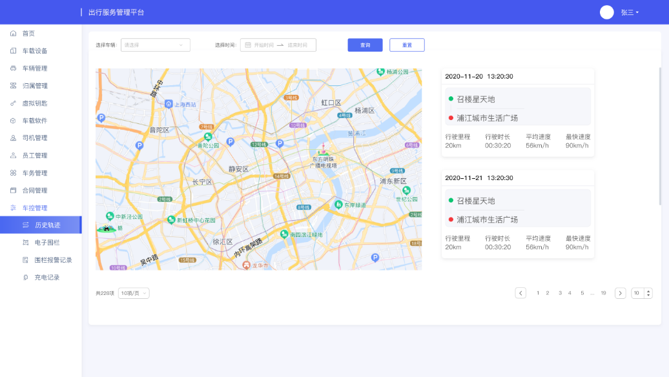The height and width of the screenshot is (377, 669).
Task: Click the 车载软件 sidebar icon
Action: 13,121
